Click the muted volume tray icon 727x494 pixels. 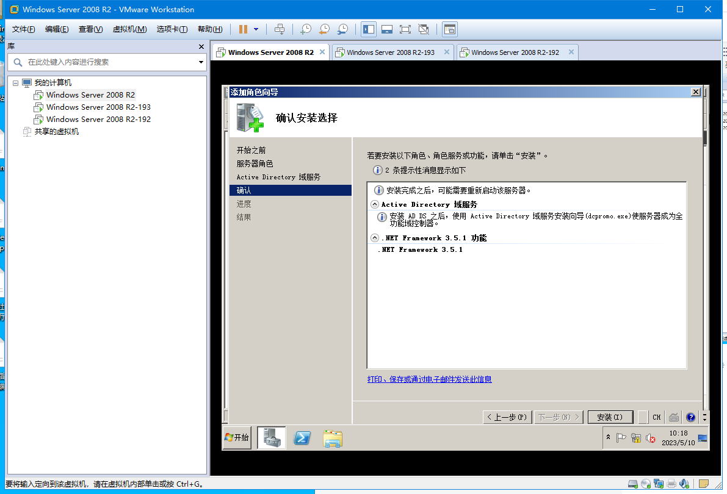tap(651, 438)
